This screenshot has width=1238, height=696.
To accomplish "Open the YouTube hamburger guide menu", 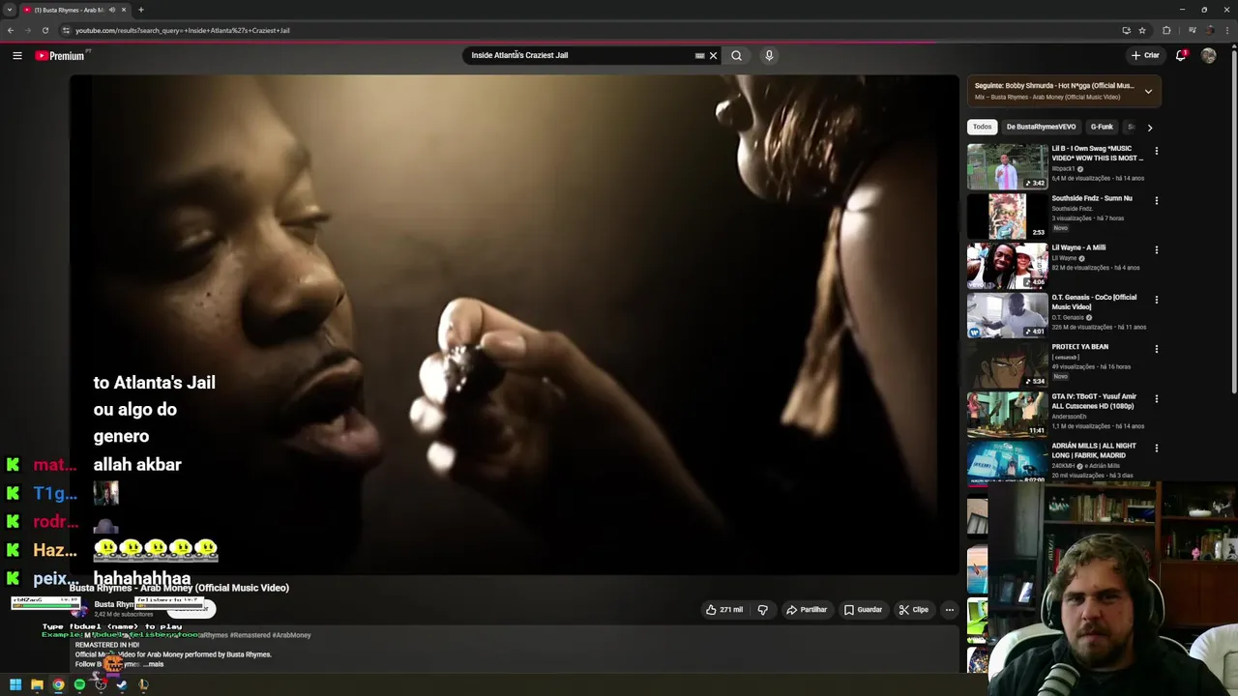I will click(x=16, y=55).
